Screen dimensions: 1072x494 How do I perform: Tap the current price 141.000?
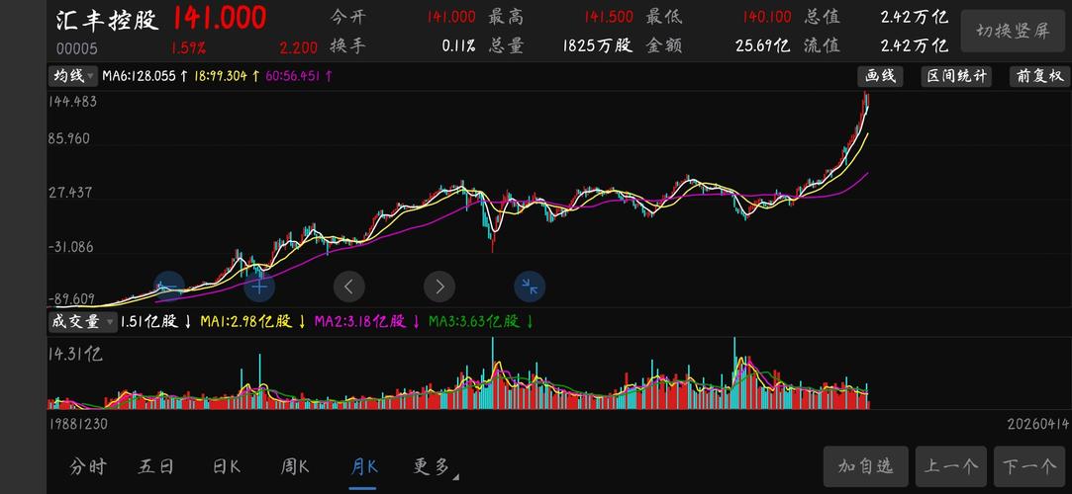coord(219,19)
